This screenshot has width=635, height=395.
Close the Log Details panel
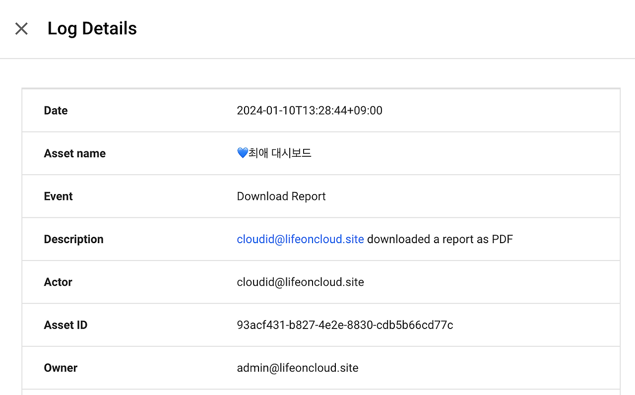tap(21, 29)
